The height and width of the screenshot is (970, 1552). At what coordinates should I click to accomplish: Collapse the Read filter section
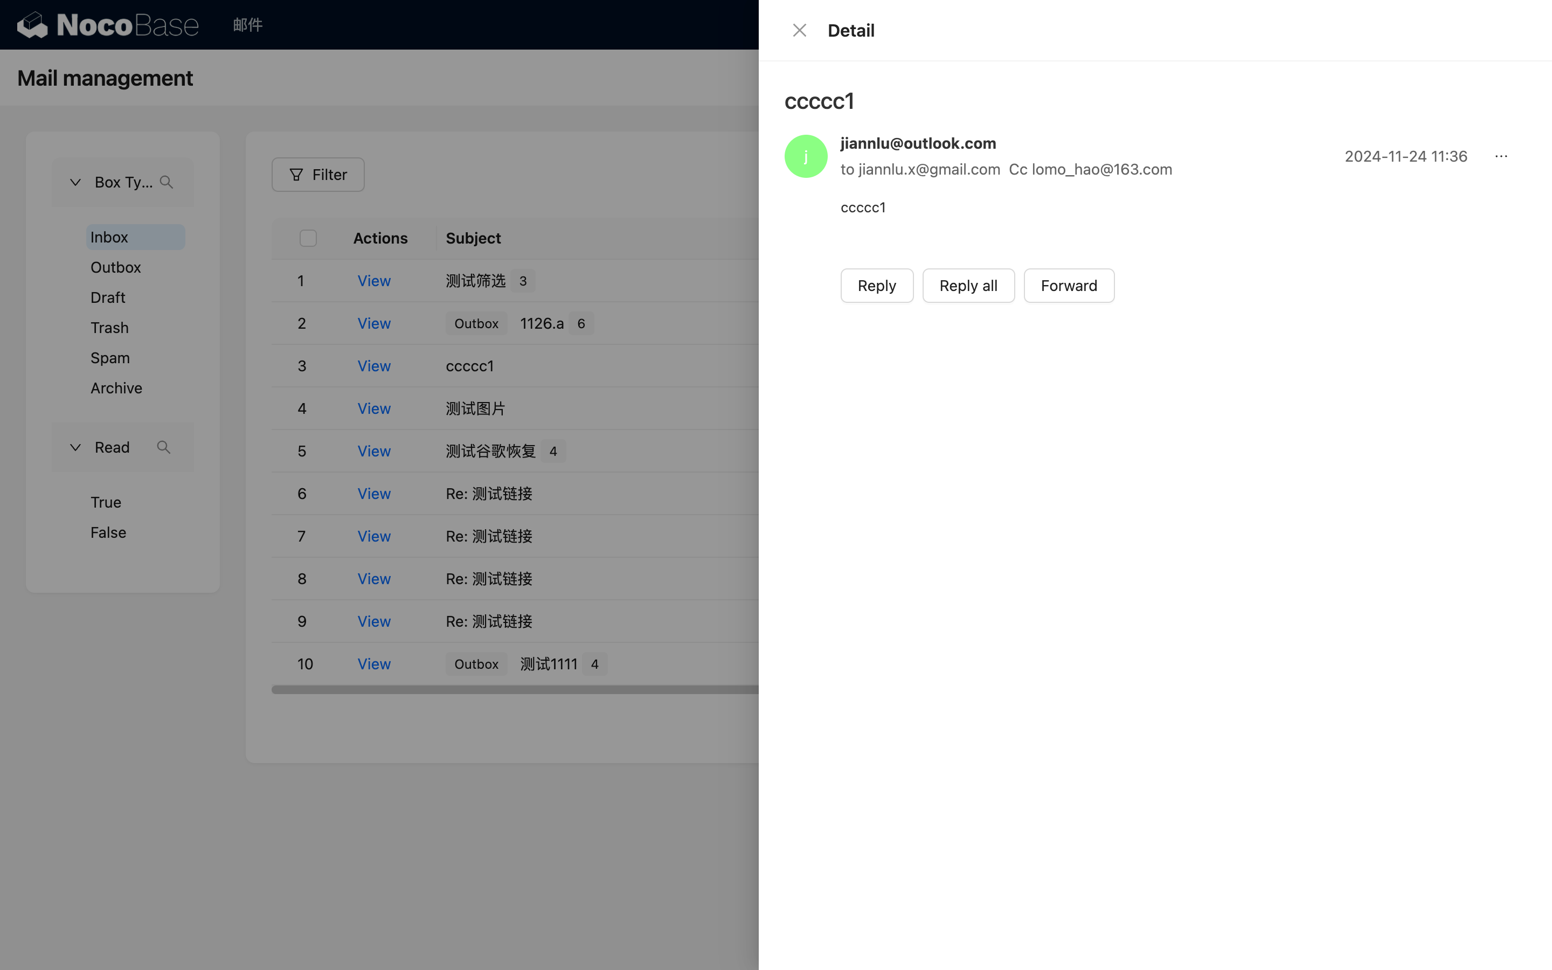[x=75, y=447]
